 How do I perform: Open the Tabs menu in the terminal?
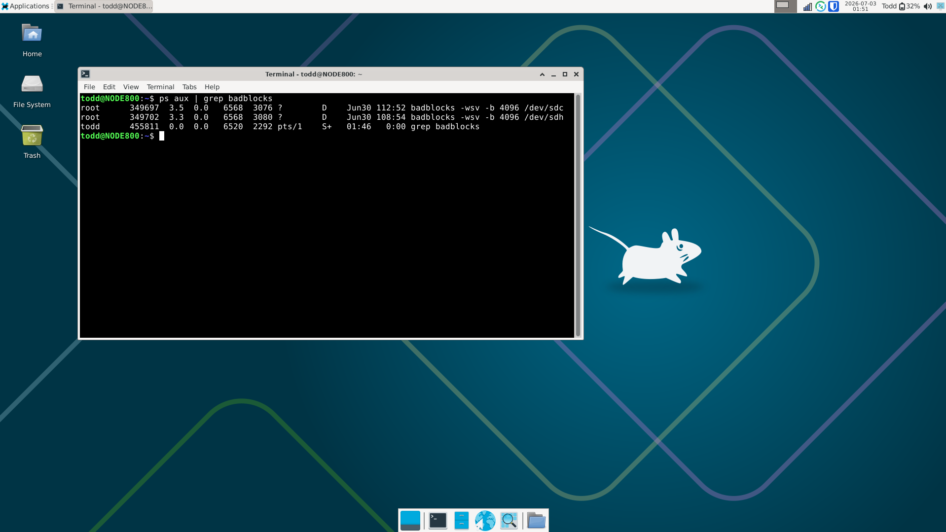point(189,87)
